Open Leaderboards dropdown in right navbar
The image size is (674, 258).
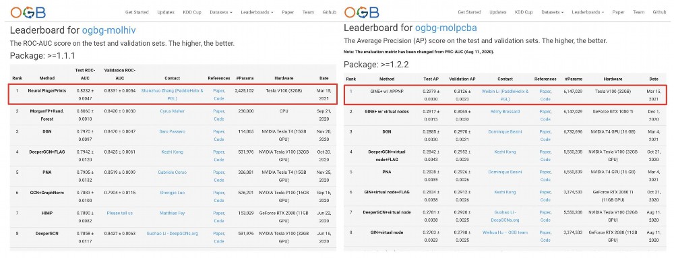(588, 12)
